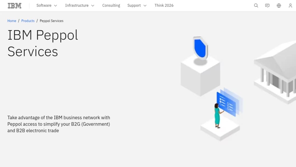The image size is (296, 167).
Task: Click the IBM logo
Action: point(15,6)
